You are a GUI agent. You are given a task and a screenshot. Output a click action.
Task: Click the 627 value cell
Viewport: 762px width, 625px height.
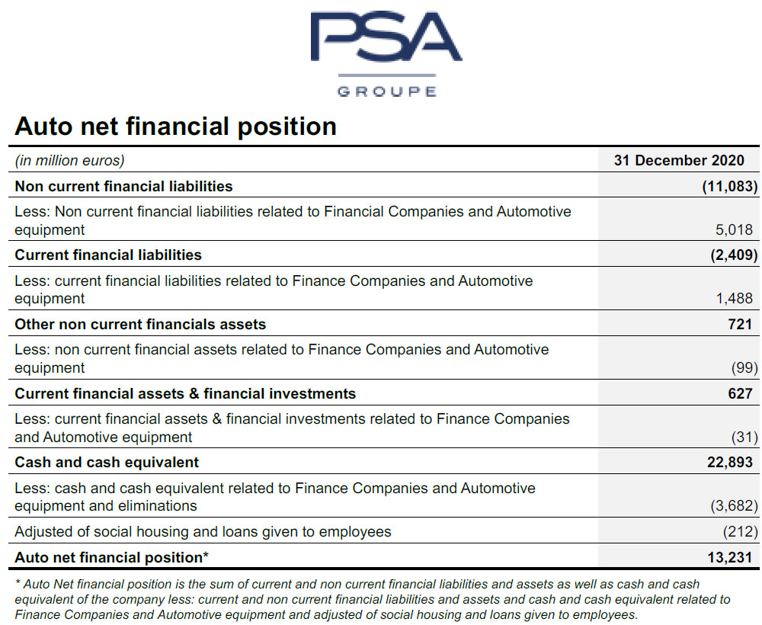click(740, 393)
